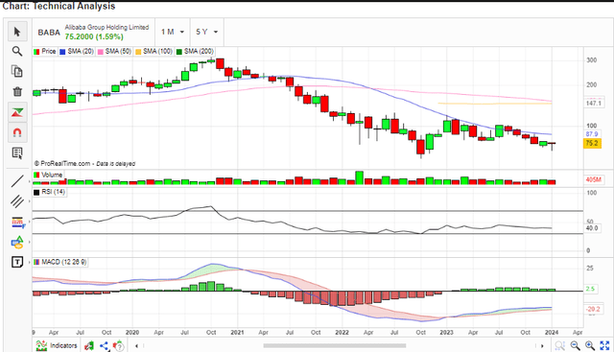Click the 2.5 MACD histogram value tag
This screenshot has width=614, height=352.
pos(591,289)
